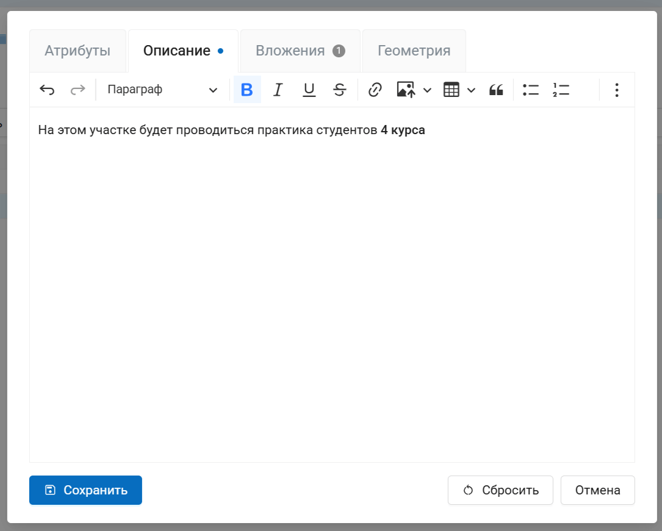Click the image upload icon
662x531 pixels.
(x=406, y=90)
